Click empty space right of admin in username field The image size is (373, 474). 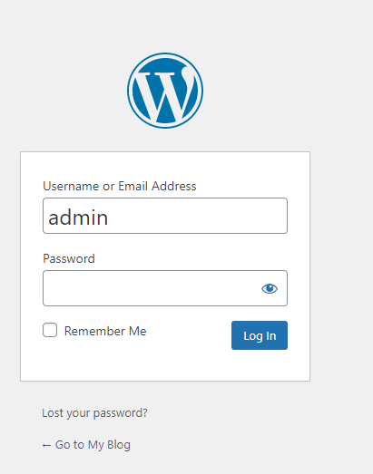[197, 216]
